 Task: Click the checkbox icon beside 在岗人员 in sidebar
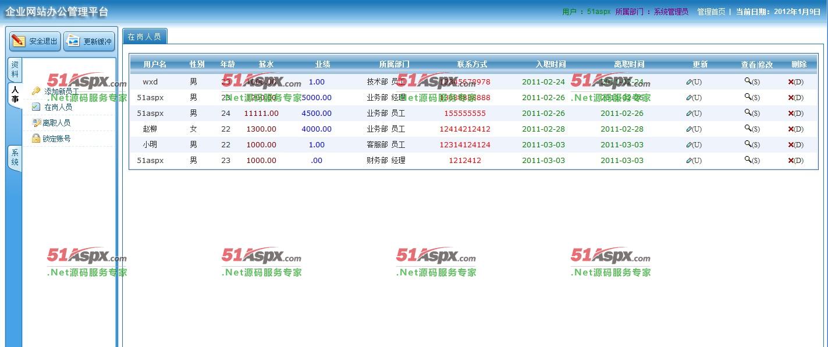click(36, 107)
